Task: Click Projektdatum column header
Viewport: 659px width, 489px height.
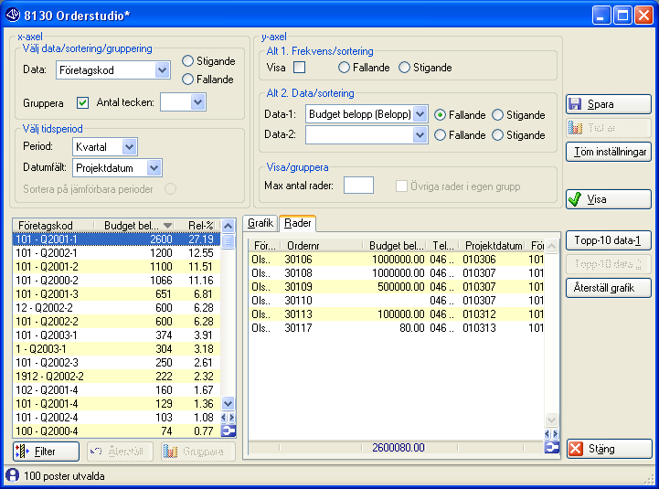Action: click(x=494, y=246)
